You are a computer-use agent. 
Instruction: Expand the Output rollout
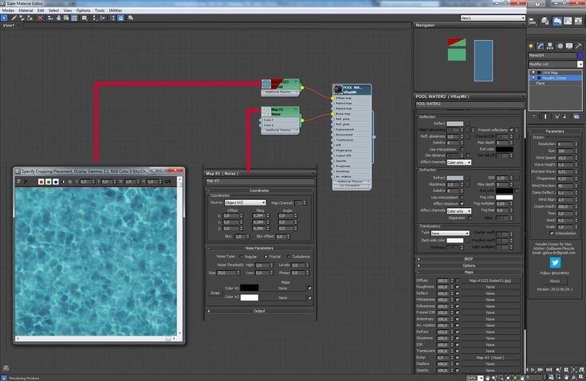tap(259, 311)
